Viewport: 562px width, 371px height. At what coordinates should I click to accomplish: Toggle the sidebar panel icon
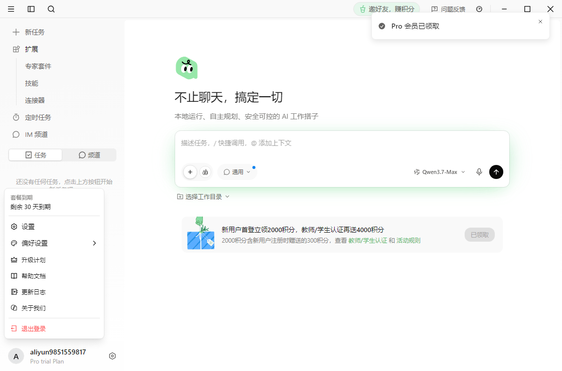tap(31, 9)
